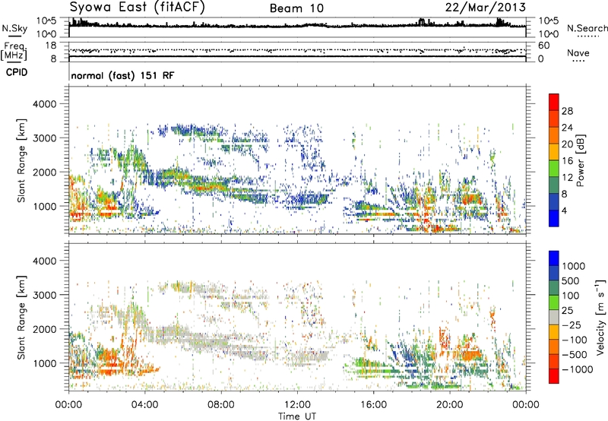Click the '28' tick on Power colorbar

tap(567, 111)
